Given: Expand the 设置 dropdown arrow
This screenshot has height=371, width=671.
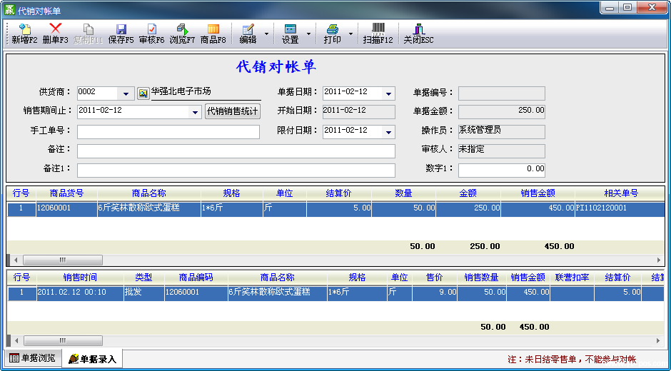Looking at the screenshot, I should (x=308, y=34).
